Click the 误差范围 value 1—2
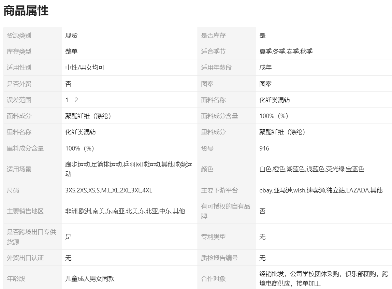 pos(72,100)
